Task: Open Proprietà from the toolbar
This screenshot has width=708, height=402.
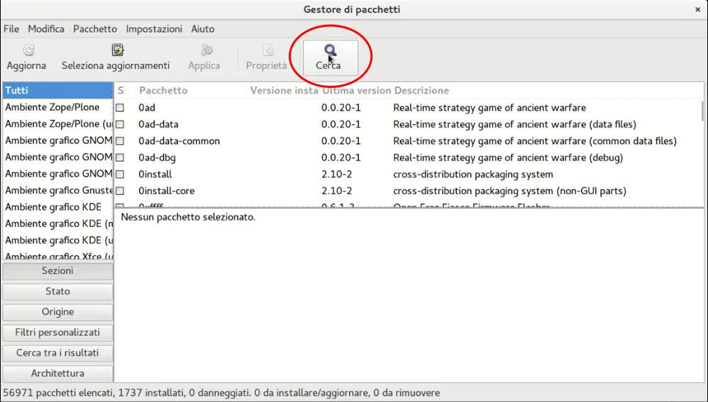Action: coord(267,50)
